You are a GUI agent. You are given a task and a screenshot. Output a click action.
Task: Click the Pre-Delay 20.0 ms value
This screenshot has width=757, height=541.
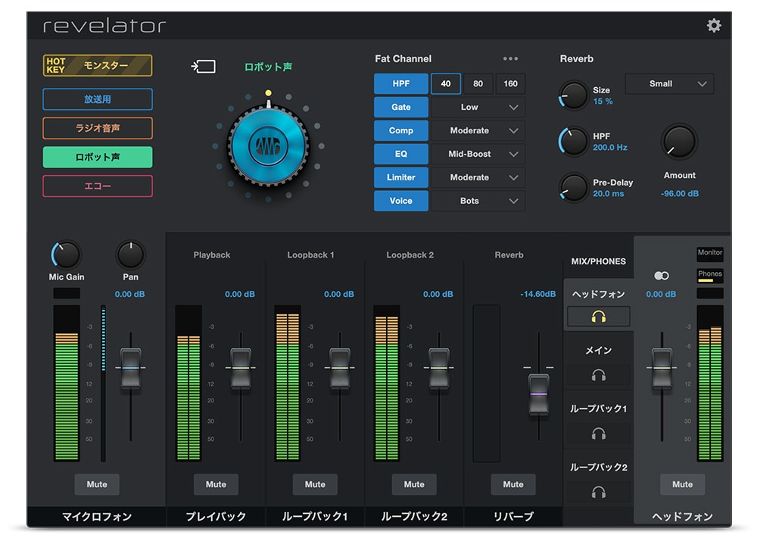click(x=609, y=194)
